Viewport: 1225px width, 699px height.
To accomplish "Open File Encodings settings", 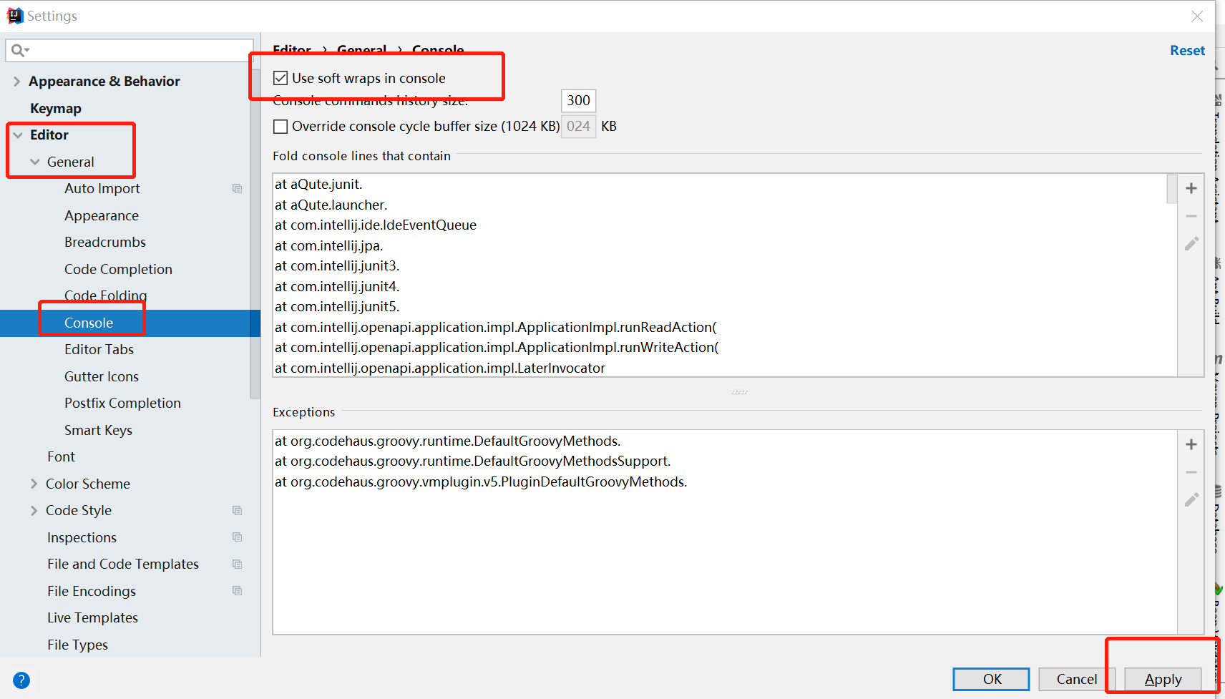I will pos(92,592).
